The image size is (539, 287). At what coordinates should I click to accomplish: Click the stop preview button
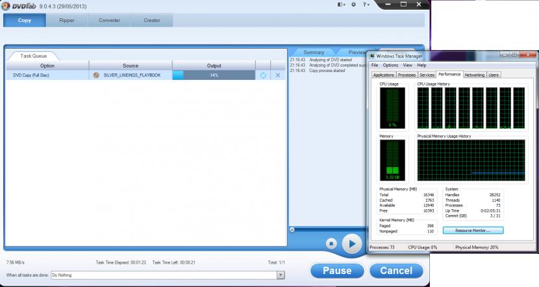pos(331,244)
